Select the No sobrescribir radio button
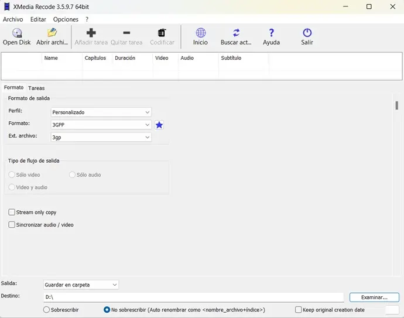404x318 pixels. [107, 310]
